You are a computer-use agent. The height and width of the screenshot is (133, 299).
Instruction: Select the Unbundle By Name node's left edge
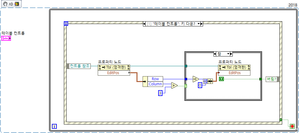(x=145, y=81)
